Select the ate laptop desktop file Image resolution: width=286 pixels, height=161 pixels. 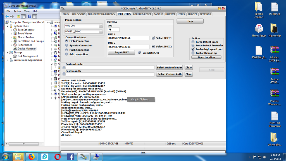(x=274, y=9)
